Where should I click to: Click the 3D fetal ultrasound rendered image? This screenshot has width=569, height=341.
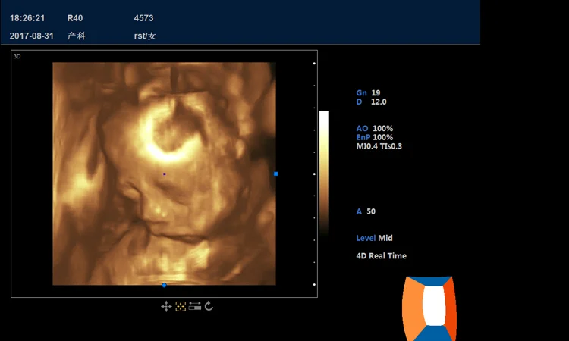tap(164, 174)
